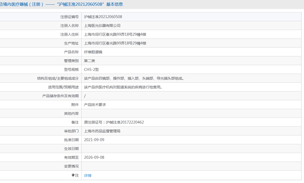
Task: Click the 管理类别 label
Action: pyautogui.click(x=71, y=61)
